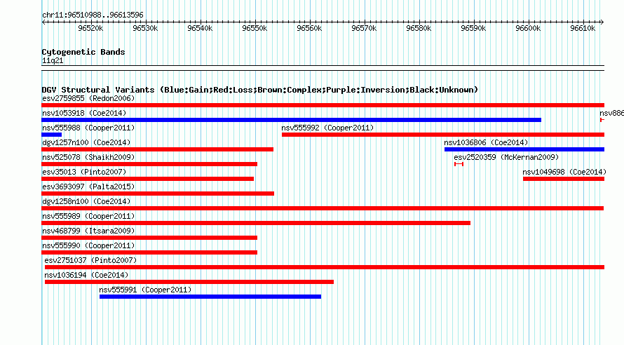Click the chr11:96510988..96613596 coordinate label
This screenshot has height=345, width=624.
(93, 15)
